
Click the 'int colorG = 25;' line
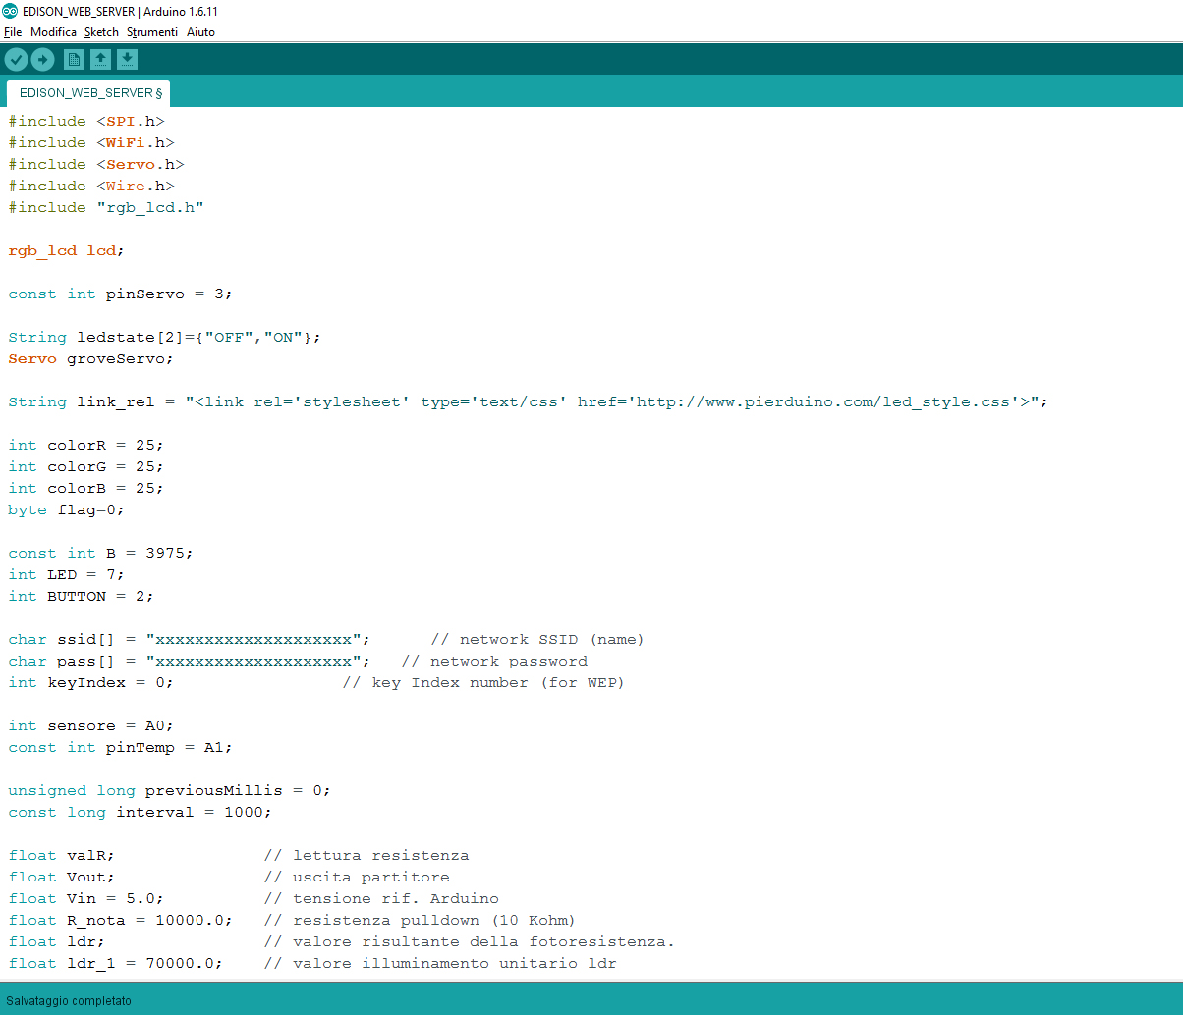pyautogui.click(x=86, y=466)
